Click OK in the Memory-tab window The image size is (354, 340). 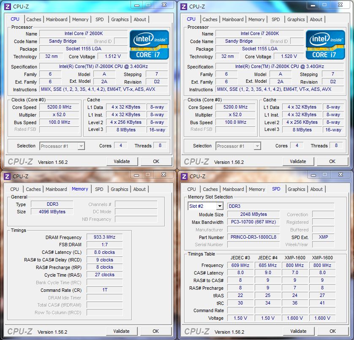click(x=156, y=331)
